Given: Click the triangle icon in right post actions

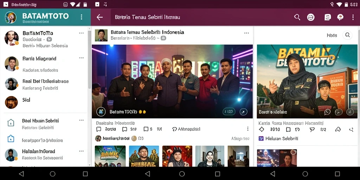Looking at the screenshot, I should tap(338, 129).
